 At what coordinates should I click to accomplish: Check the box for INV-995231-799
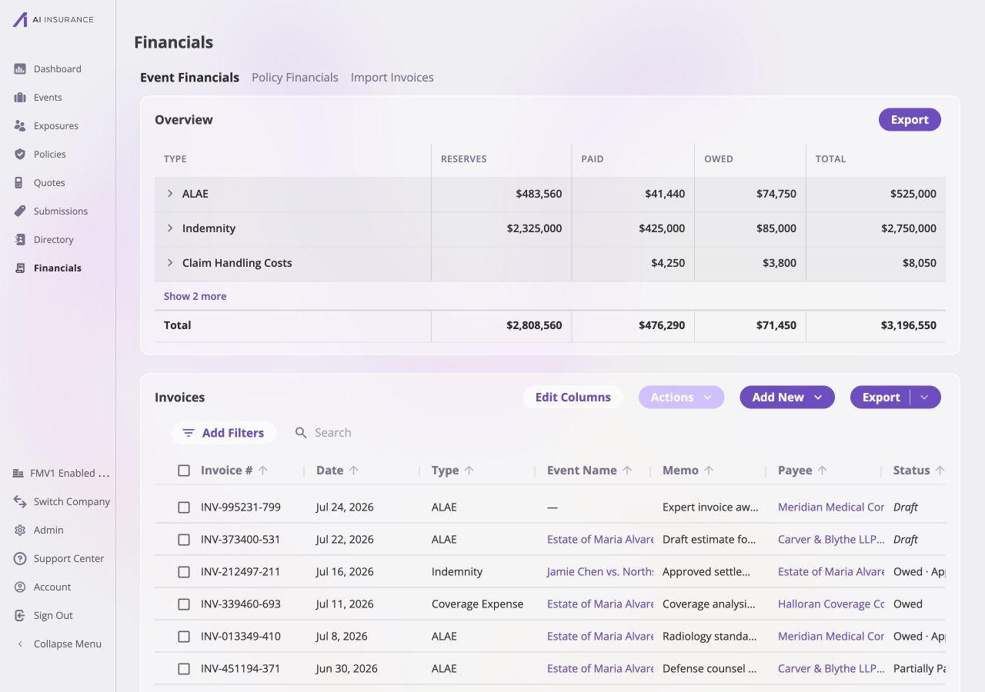(184, 507)
